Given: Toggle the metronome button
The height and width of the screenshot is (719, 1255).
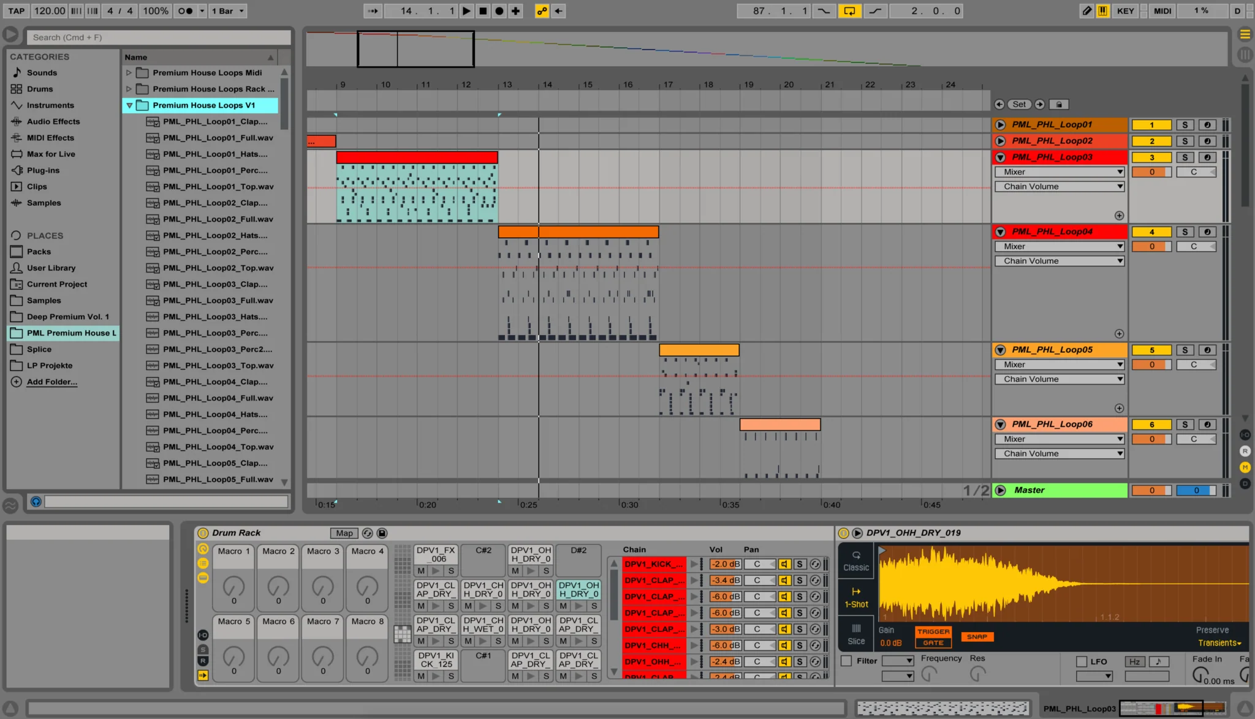Looking at the screenshot, I should click(x=186, y=10).
